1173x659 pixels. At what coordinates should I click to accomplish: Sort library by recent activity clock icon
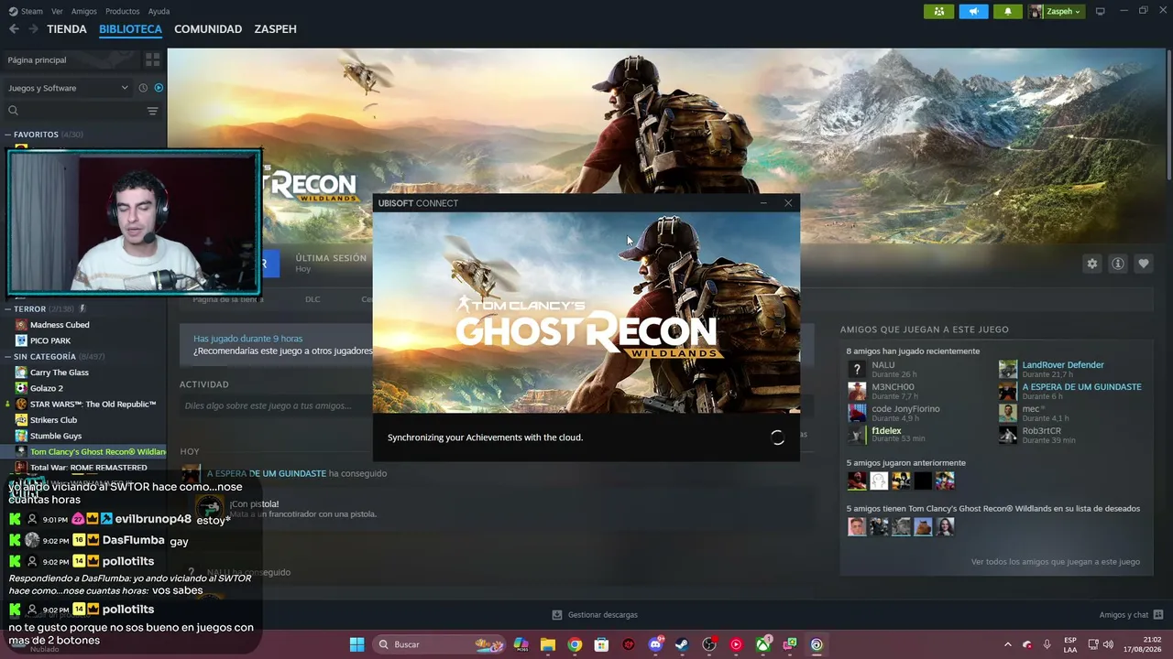(x=143, y=88)
